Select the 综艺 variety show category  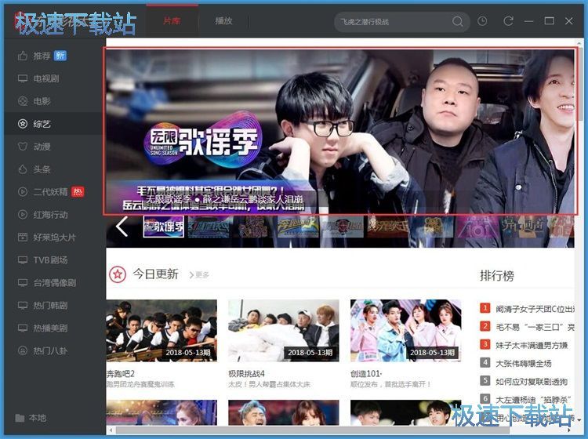click(x=34, y=124)
